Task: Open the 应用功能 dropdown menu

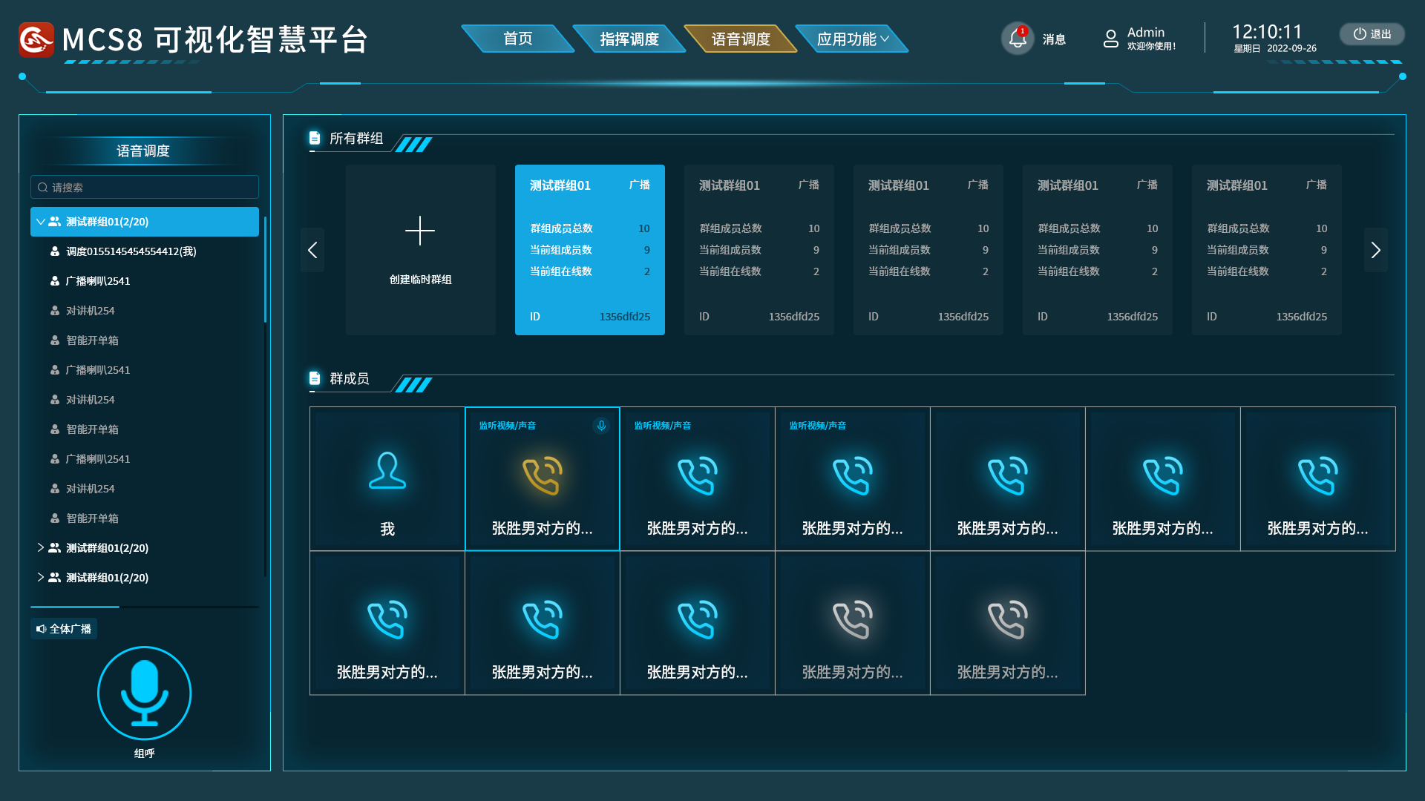Action: tap(851, 39)
